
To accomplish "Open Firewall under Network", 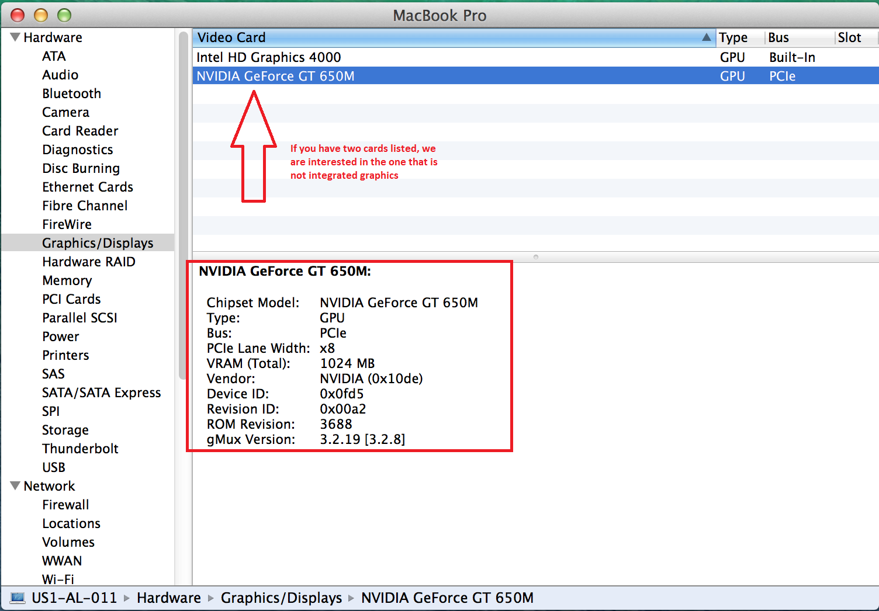I will coord(65,505).
